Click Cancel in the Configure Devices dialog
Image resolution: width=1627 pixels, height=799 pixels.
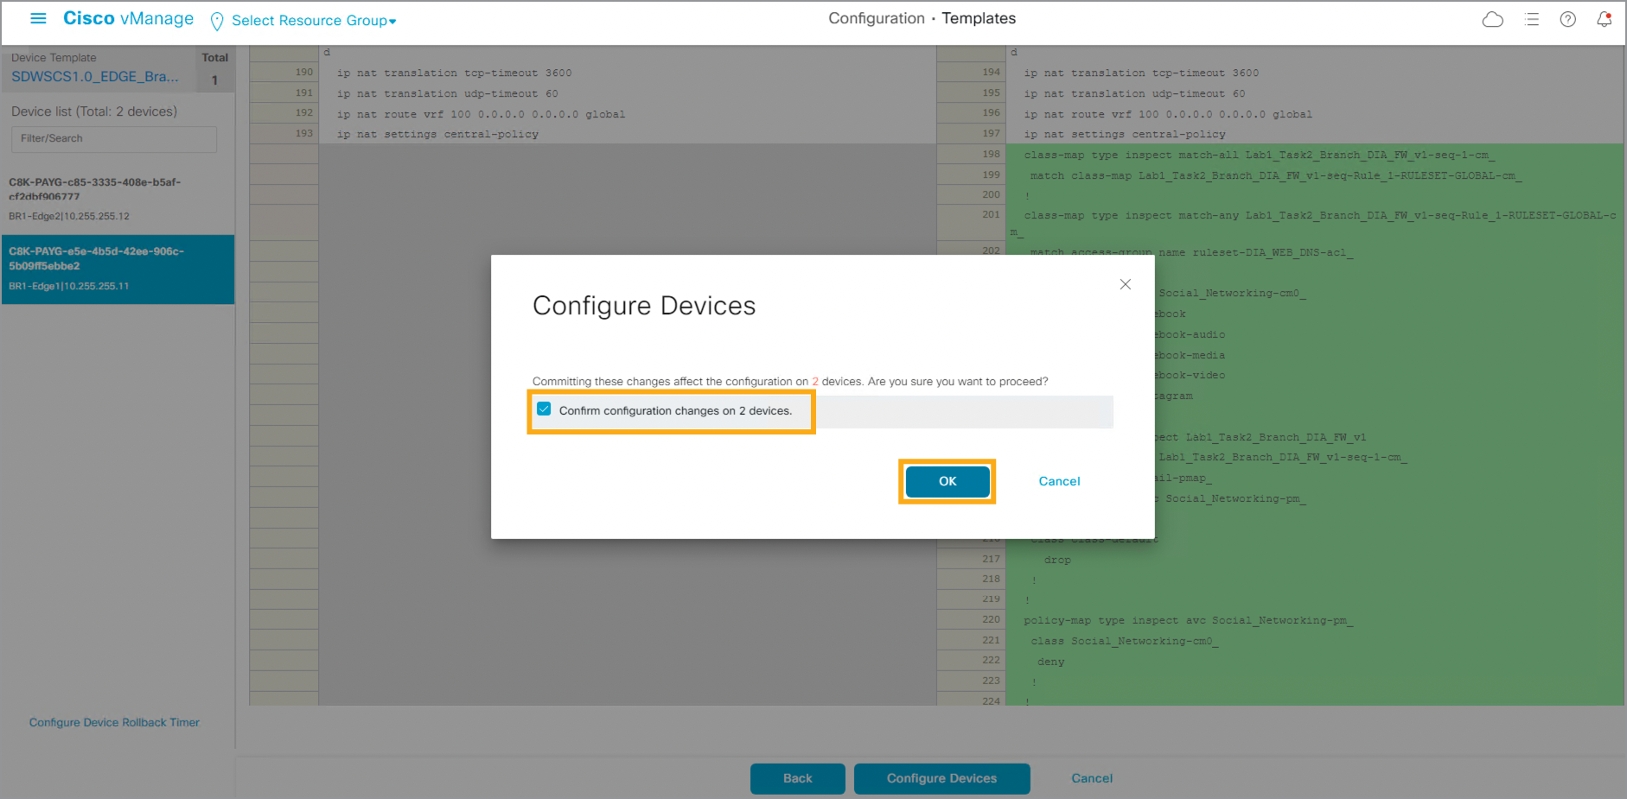1059,481
